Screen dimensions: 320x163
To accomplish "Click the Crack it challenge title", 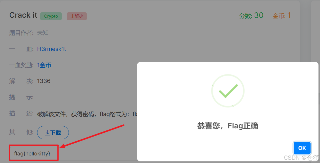I will point(23,15).
